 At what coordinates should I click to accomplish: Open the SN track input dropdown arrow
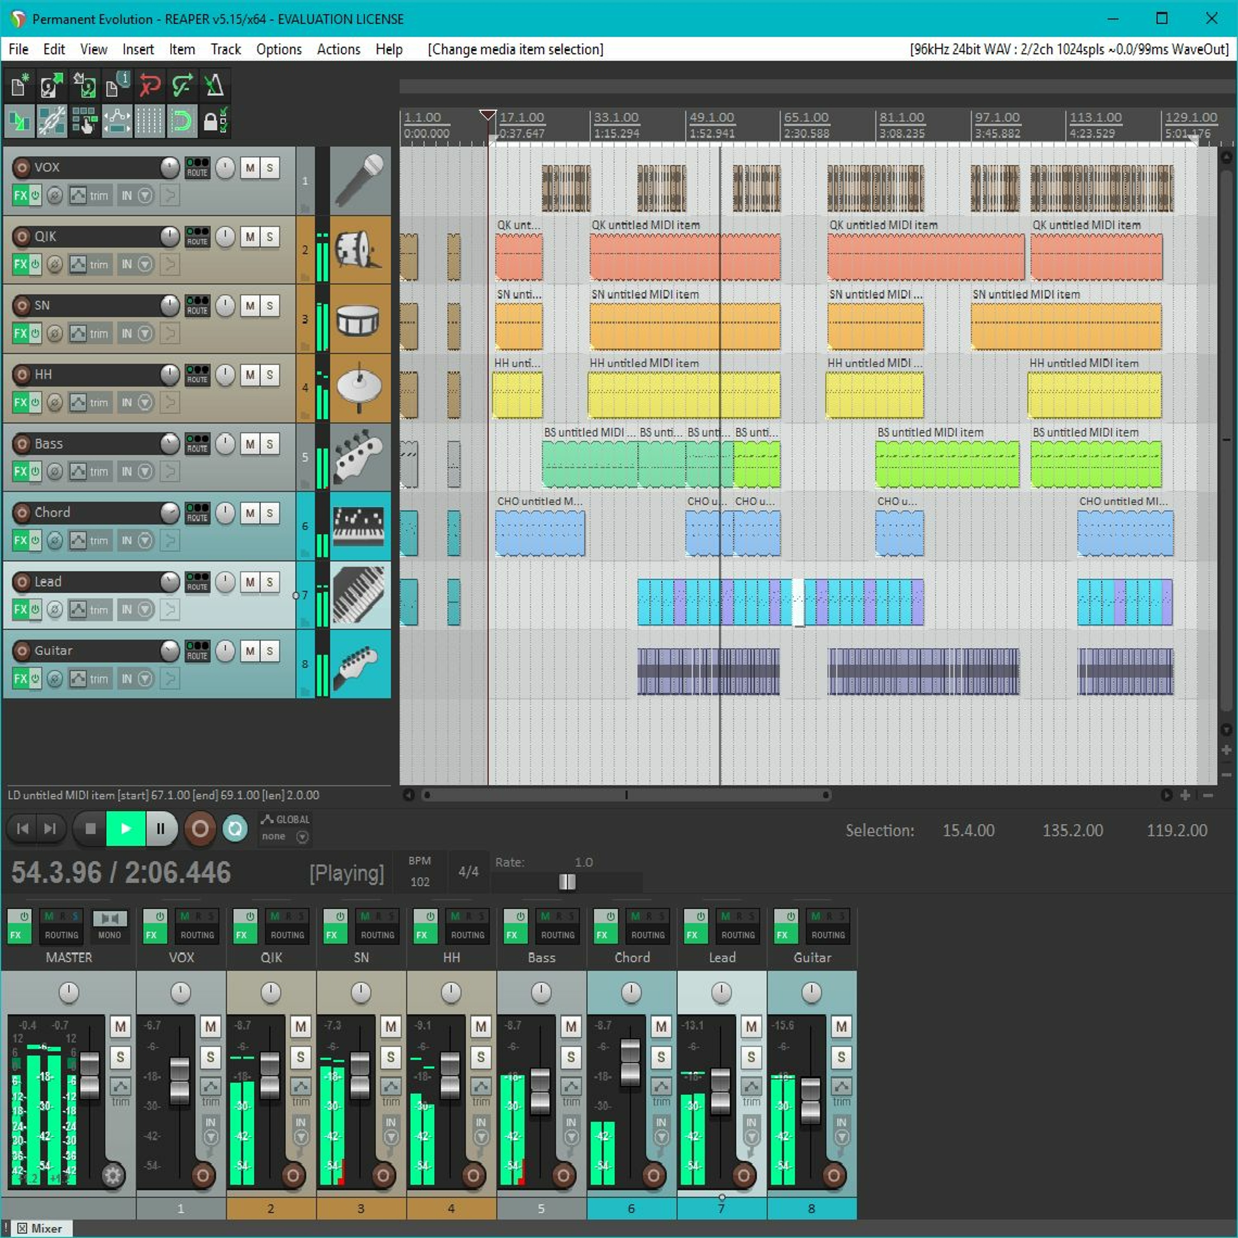click(x=145, y=333)
